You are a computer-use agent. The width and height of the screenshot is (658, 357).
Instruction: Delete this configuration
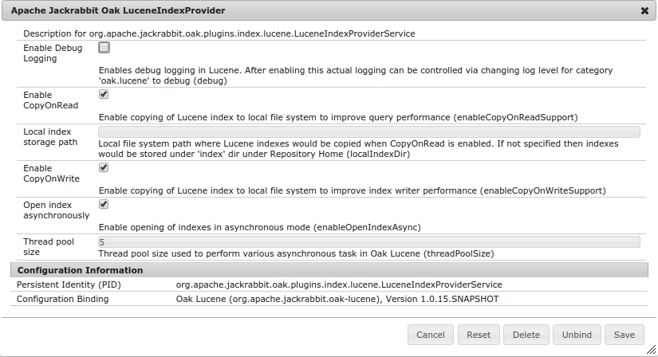tap(526, 335)
